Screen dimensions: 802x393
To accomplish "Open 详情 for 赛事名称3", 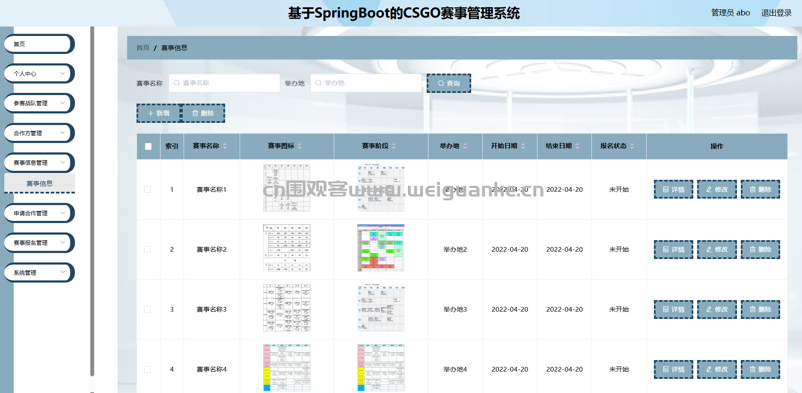I will click(674, 309).
